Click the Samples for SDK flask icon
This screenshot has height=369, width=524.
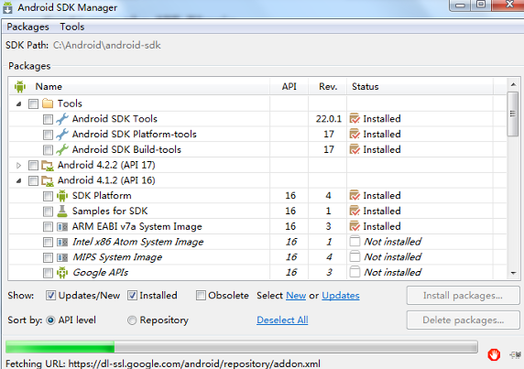point(62,211)
